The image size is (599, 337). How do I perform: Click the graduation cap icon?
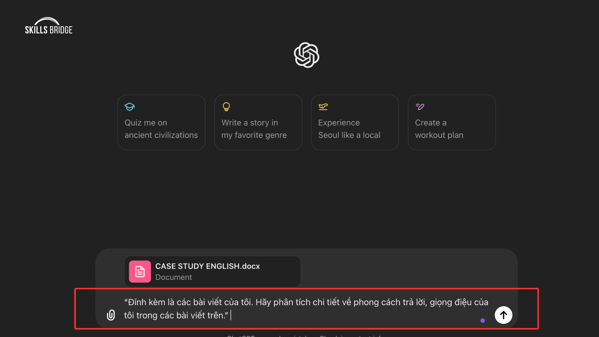[x=129, y=107]
